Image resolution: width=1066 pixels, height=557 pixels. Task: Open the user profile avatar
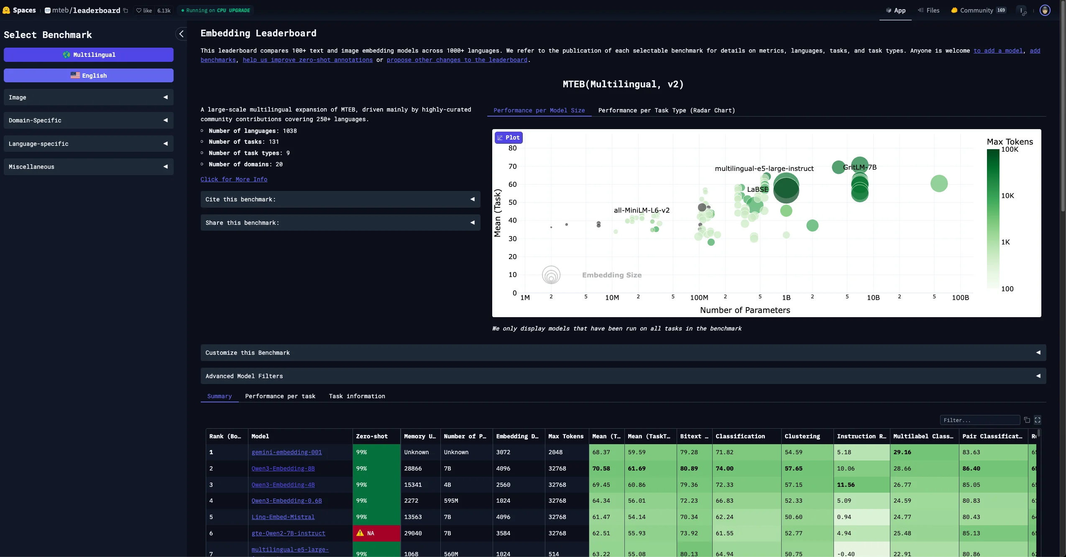click(1045, 10)
